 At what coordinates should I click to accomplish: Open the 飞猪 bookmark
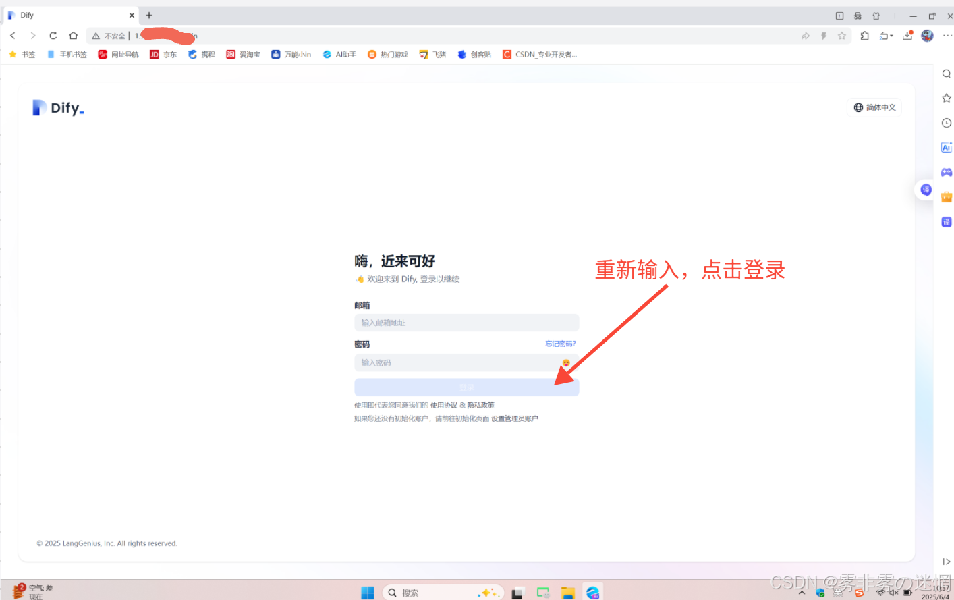(432, 55)
